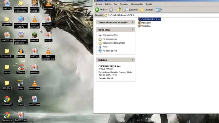Go back with the Atrás button
The width and height of the screenshot is (219, 123).
point(100,10)
